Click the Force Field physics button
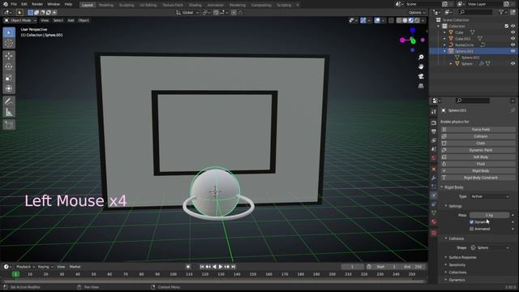519x292 pixels. click(x=478, y=130)
